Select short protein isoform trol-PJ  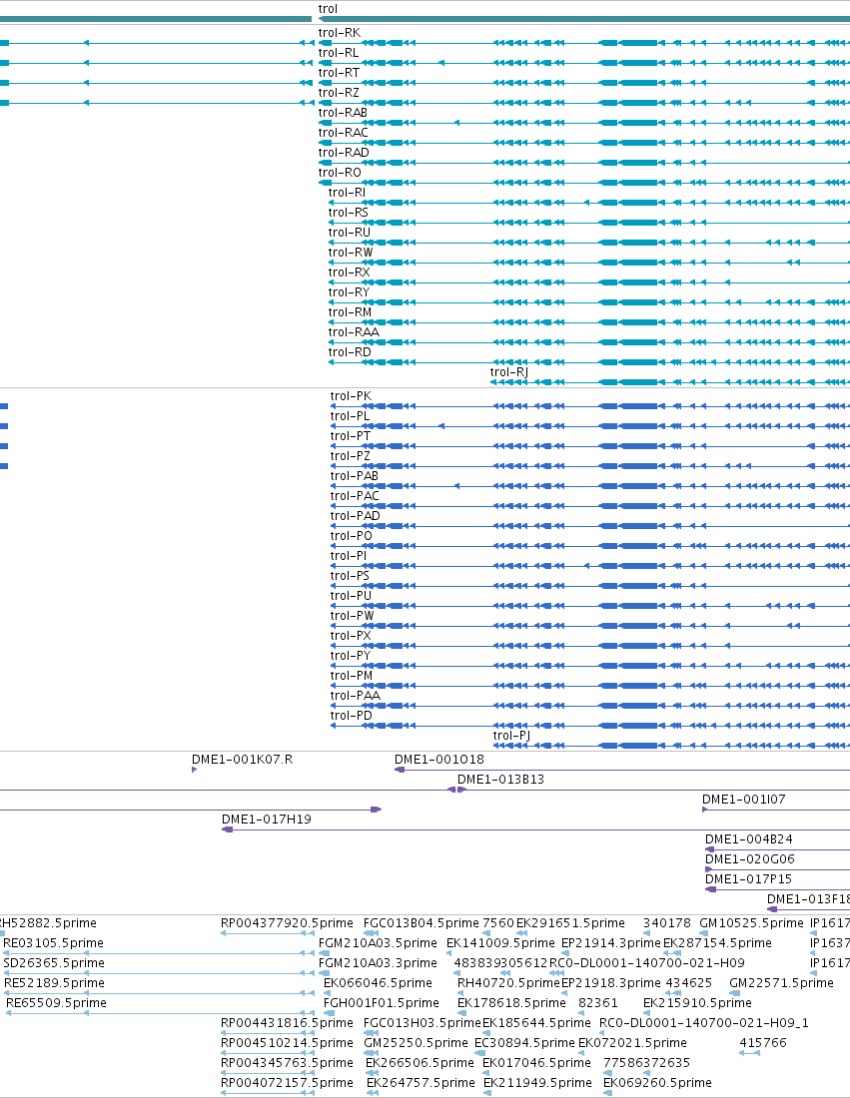point(511,736)
